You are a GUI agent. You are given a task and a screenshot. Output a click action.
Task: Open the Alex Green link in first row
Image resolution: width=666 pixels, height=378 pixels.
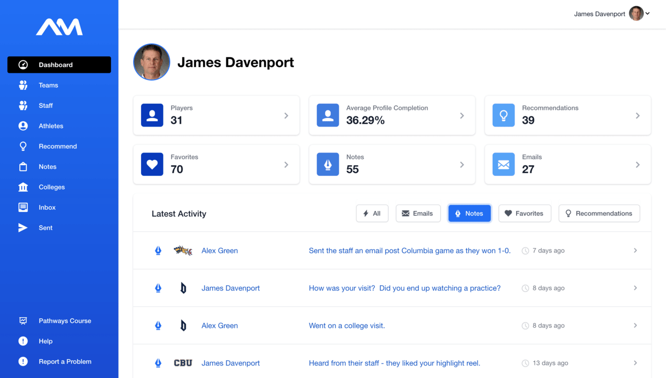click(x=220, y=250)
